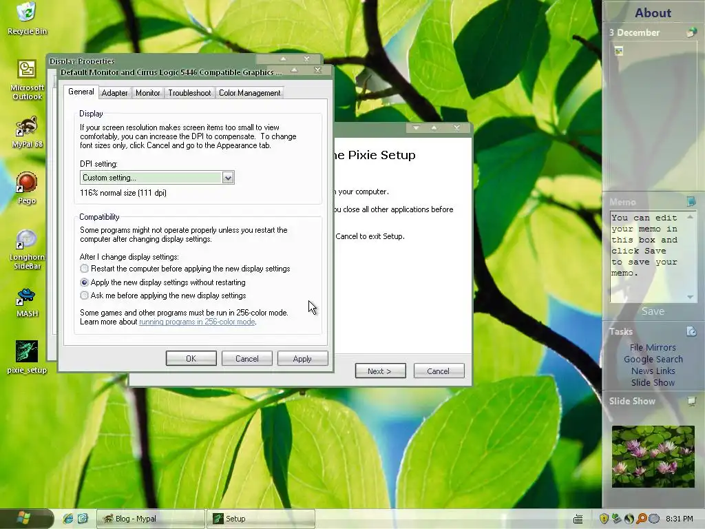The height and width of the screenshot is (529, 705).
Task: Click Cancel in the monitor properties dialog
Action: coord(247,358)
